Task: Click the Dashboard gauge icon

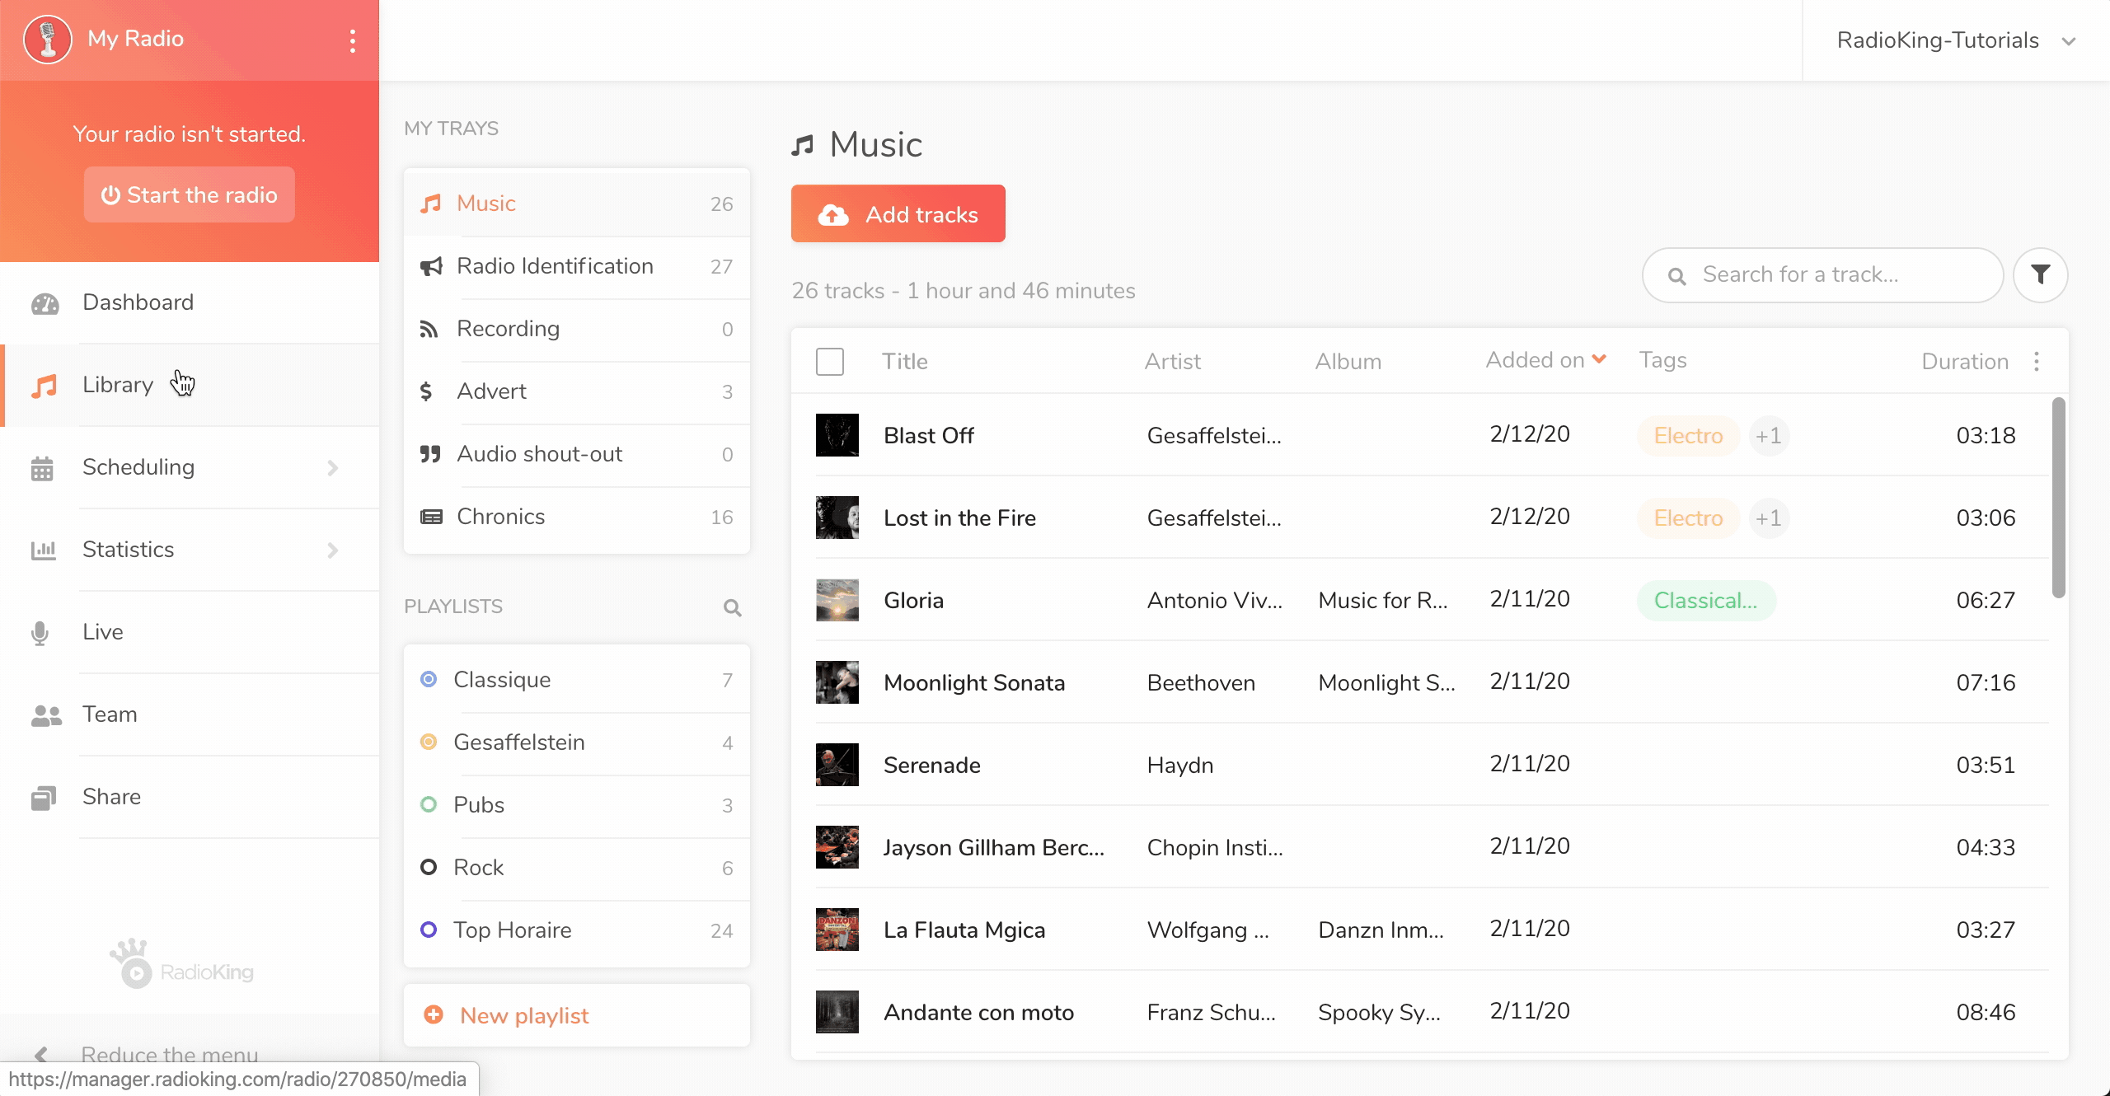Action: point(45,303)
